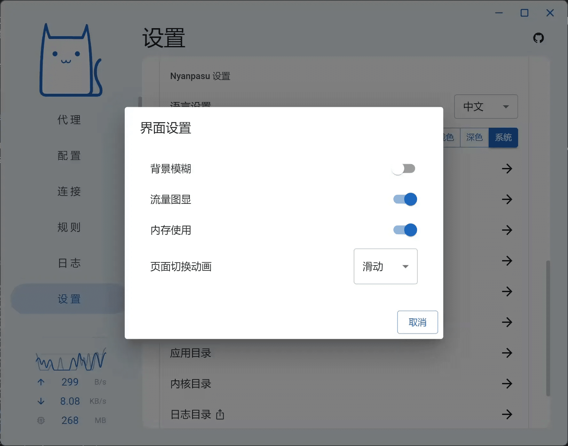Viewport: 568px width, 446px height.
Task: Enable the 背景模糊 toggle
Action: [404, 169]
